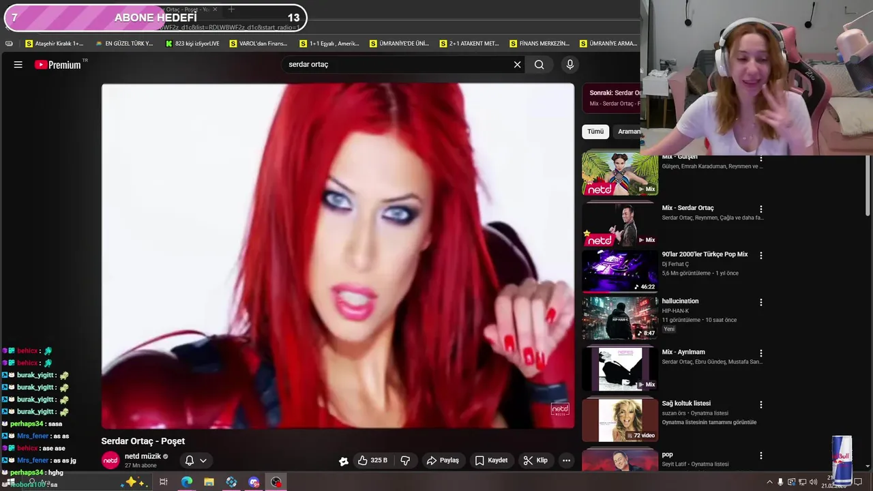The width and height of the screenshot is (873, 491).
Task: Click the tray microphone icon
Action: click(781, 482)
